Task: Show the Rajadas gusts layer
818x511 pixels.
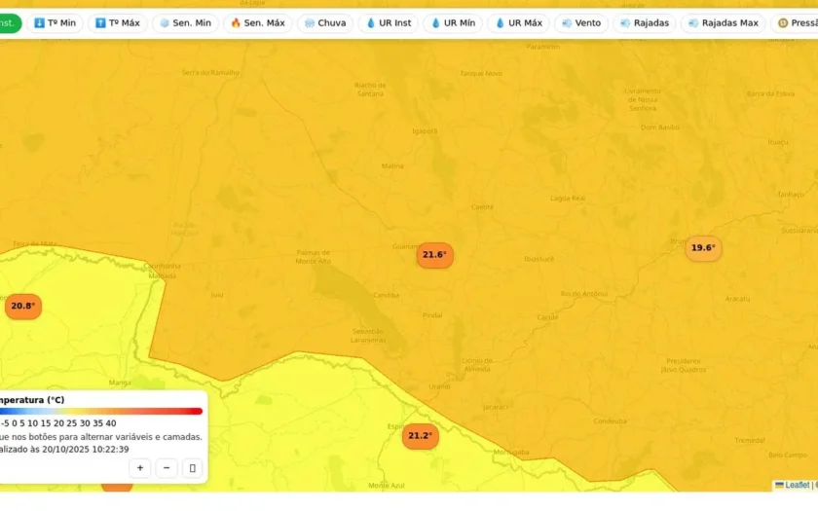Action: click(x=645, y=23)
